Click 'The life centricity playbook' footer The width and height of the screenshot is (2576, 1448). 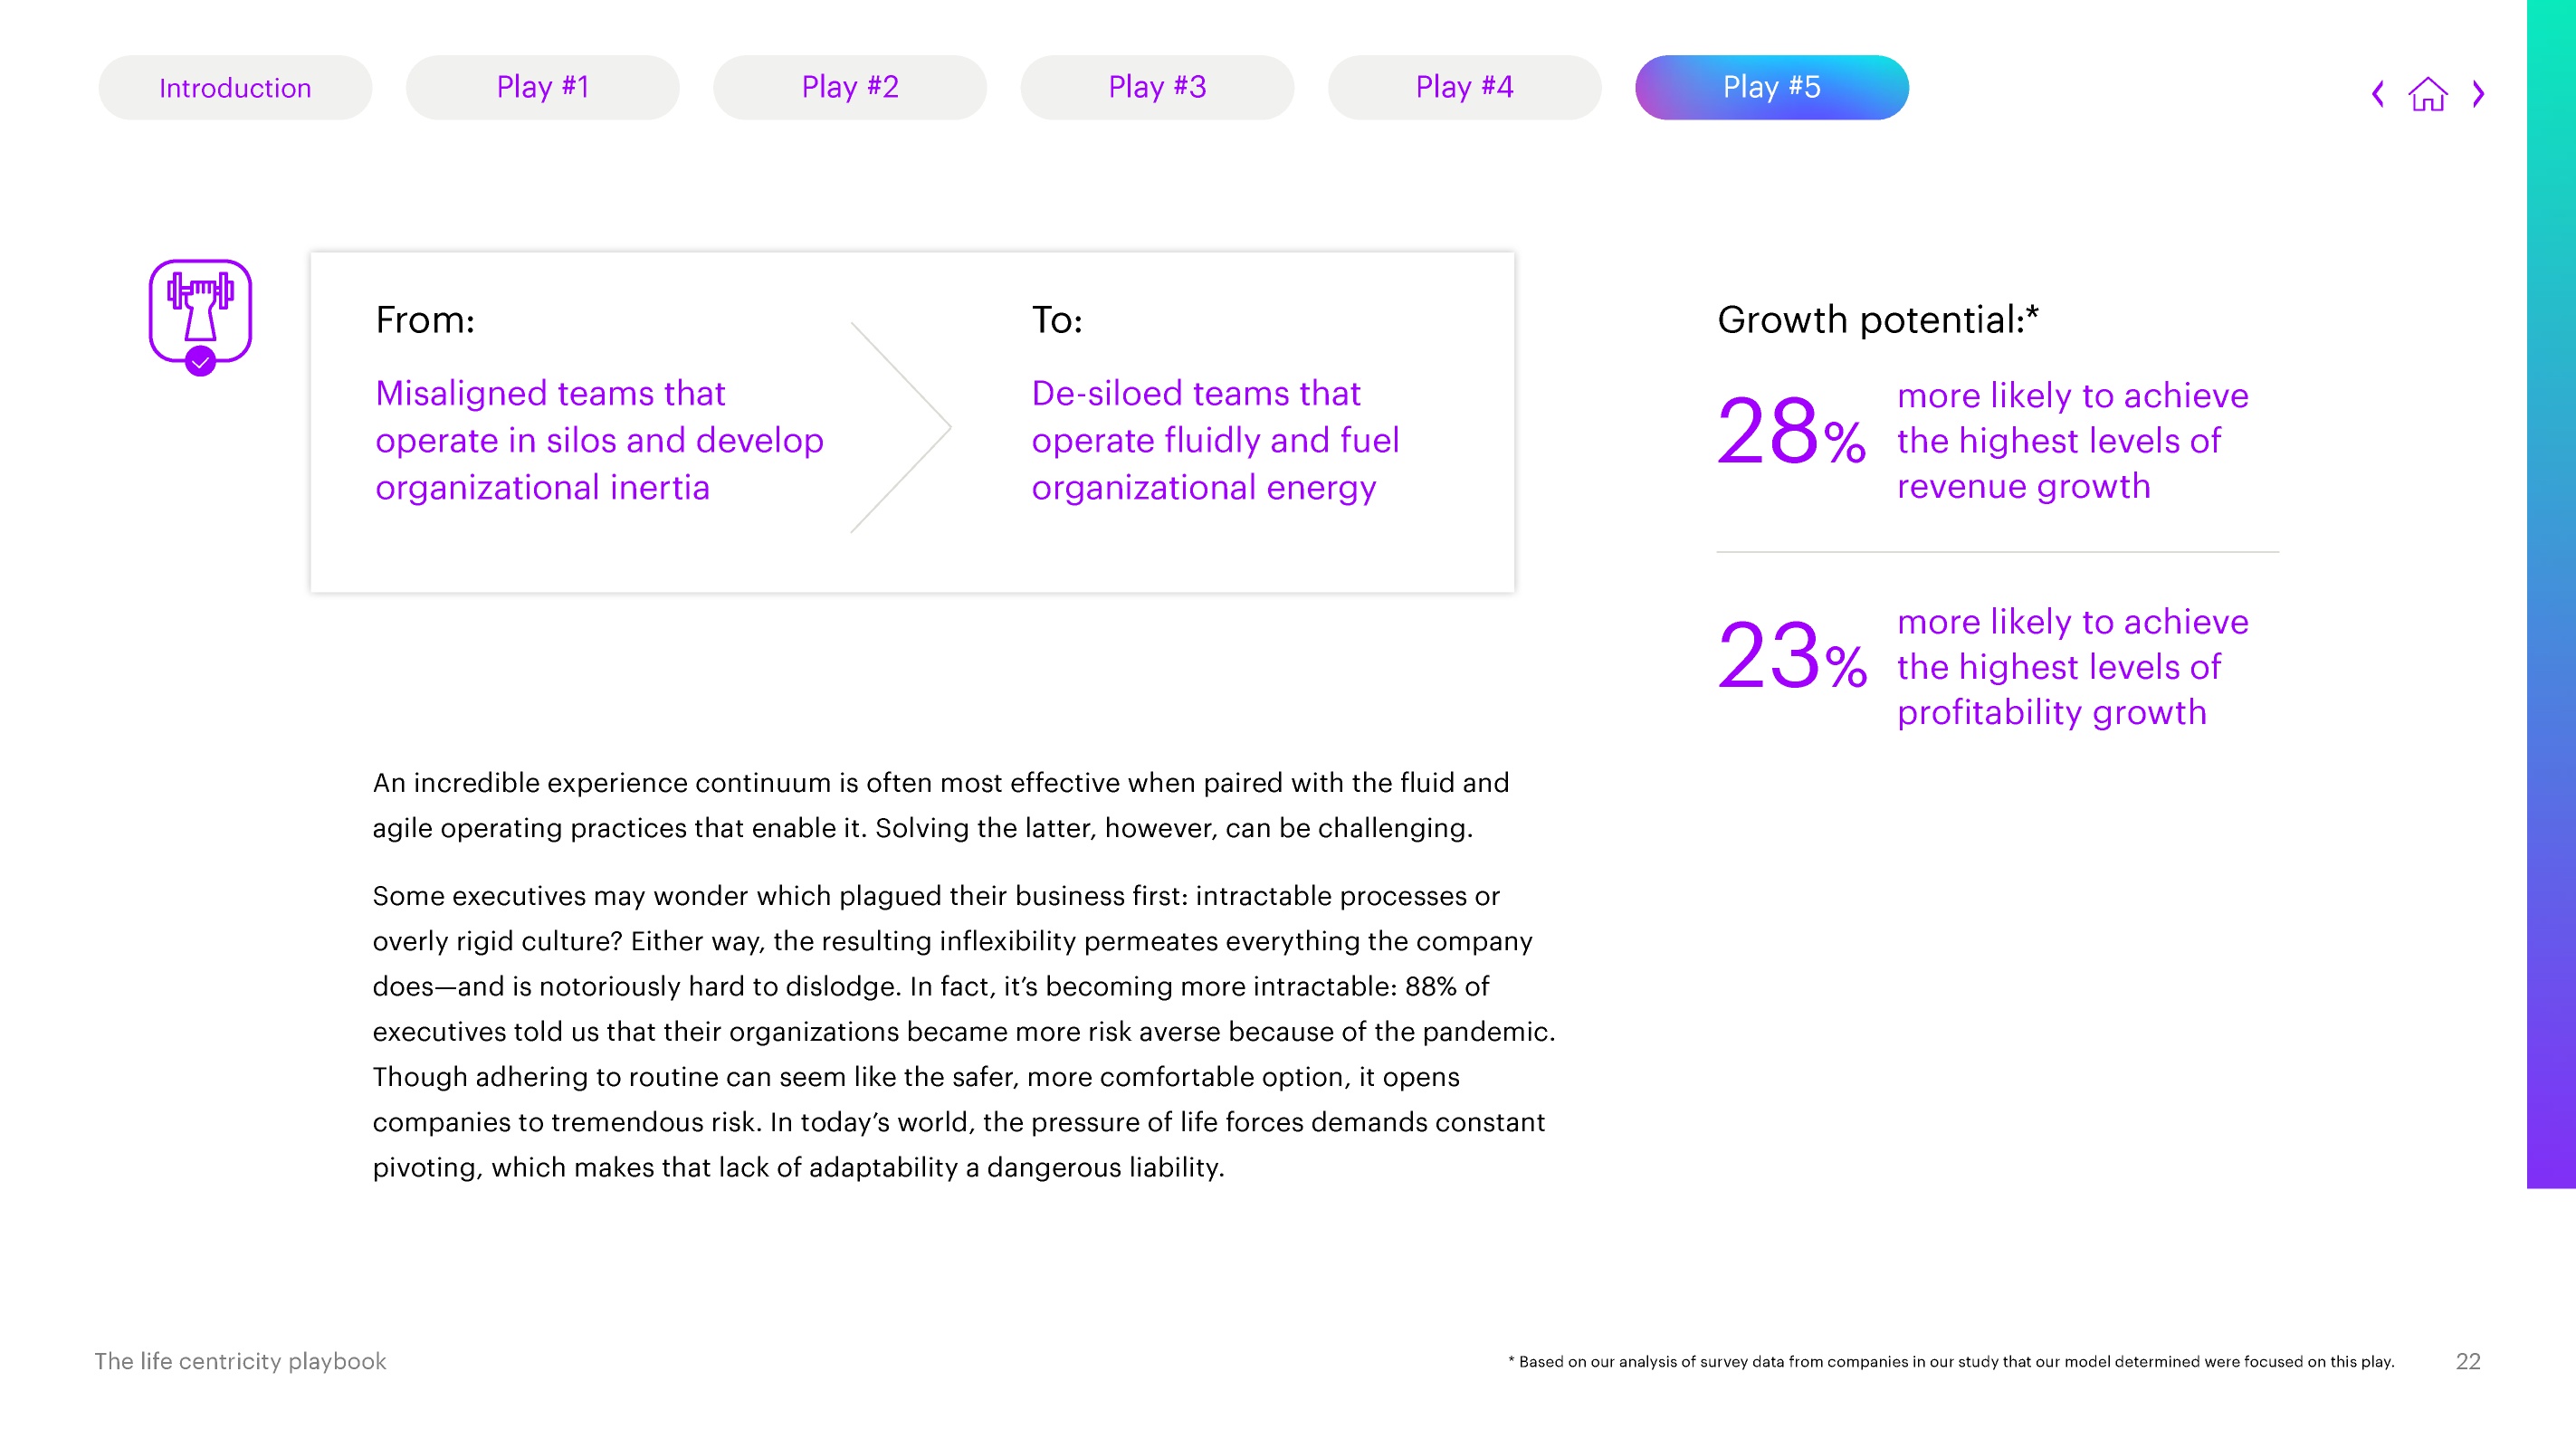pyautogui.click(x=240, y=1361)
